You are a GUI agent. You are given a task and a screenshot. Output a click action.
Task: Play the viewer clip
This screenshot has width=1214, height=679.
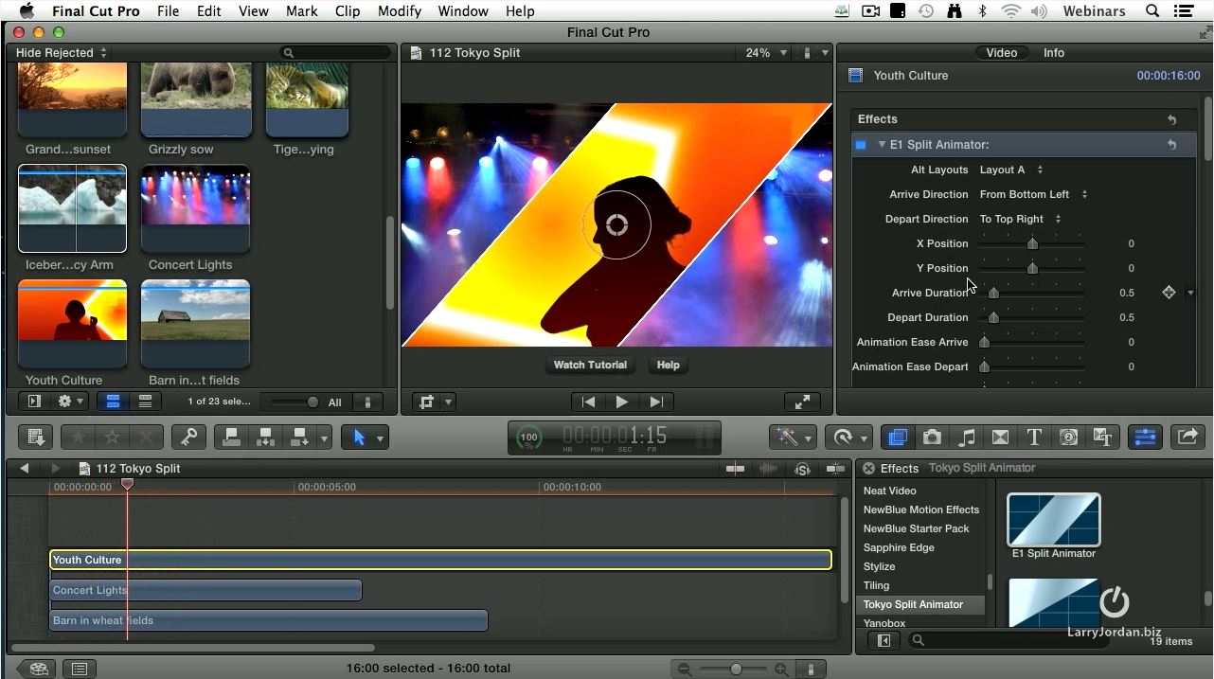(x=621, y=402)
